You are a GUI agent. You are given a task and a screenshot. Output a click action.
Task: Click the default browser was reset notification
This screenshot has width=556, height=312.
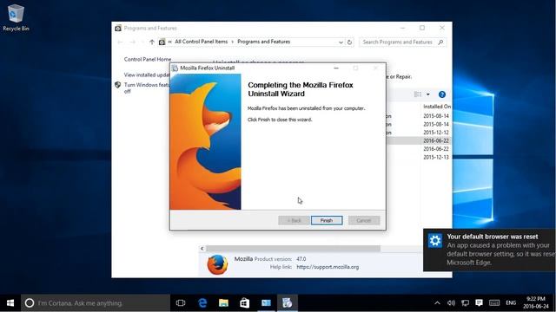[490, 250]
